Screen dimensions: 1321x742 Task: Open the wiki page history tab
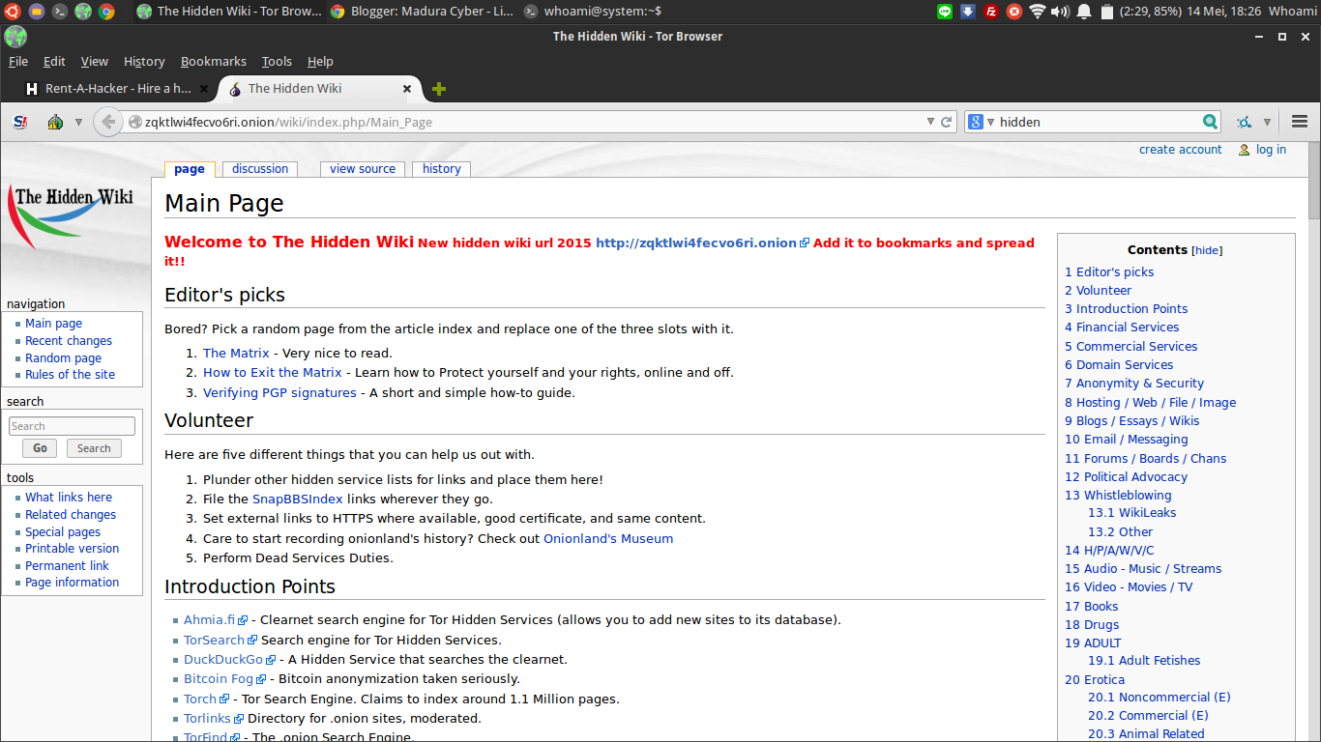tap(442, 169)
